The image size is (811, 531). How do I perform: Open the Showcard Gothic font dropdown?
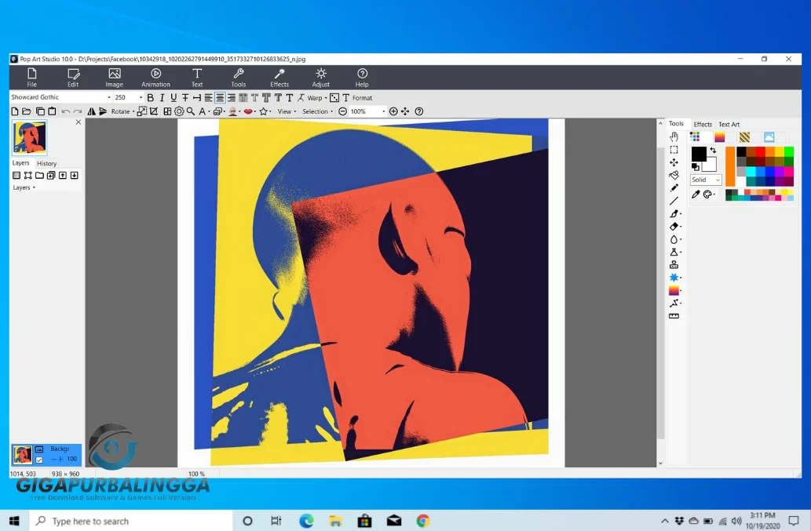(109, 97)
